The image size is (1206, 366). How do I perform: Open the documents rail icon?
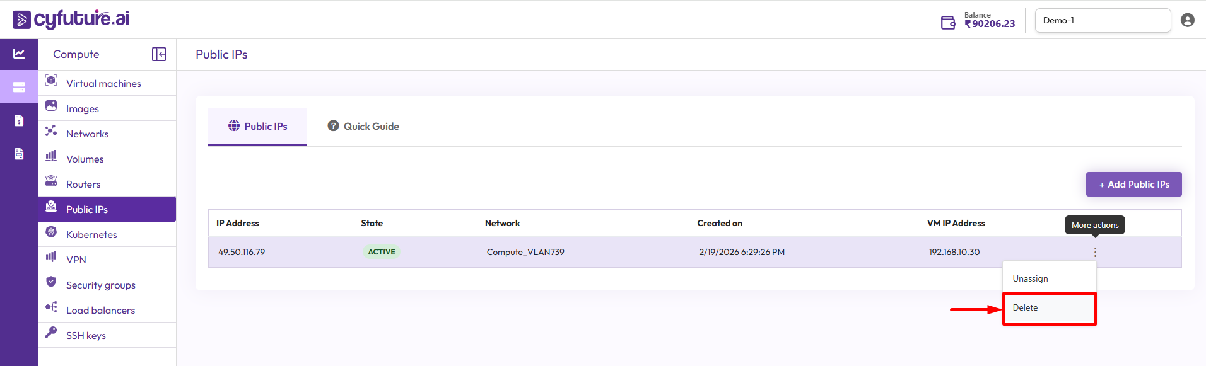[x=19, y=154]
